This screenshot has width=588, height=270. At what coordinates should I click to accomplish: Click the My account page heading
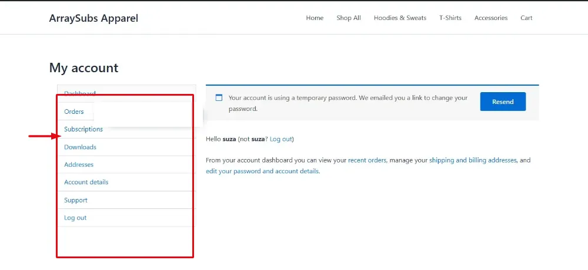[83, 67]
